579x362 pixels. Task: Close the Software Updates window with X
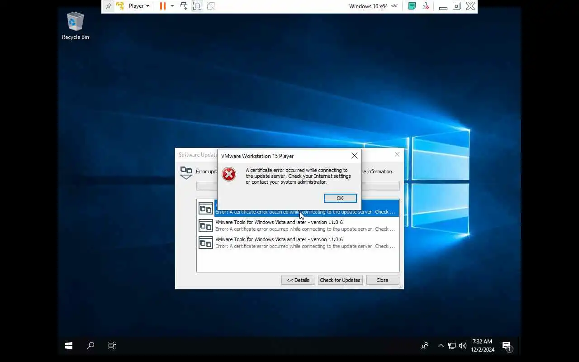pos(397,154)
